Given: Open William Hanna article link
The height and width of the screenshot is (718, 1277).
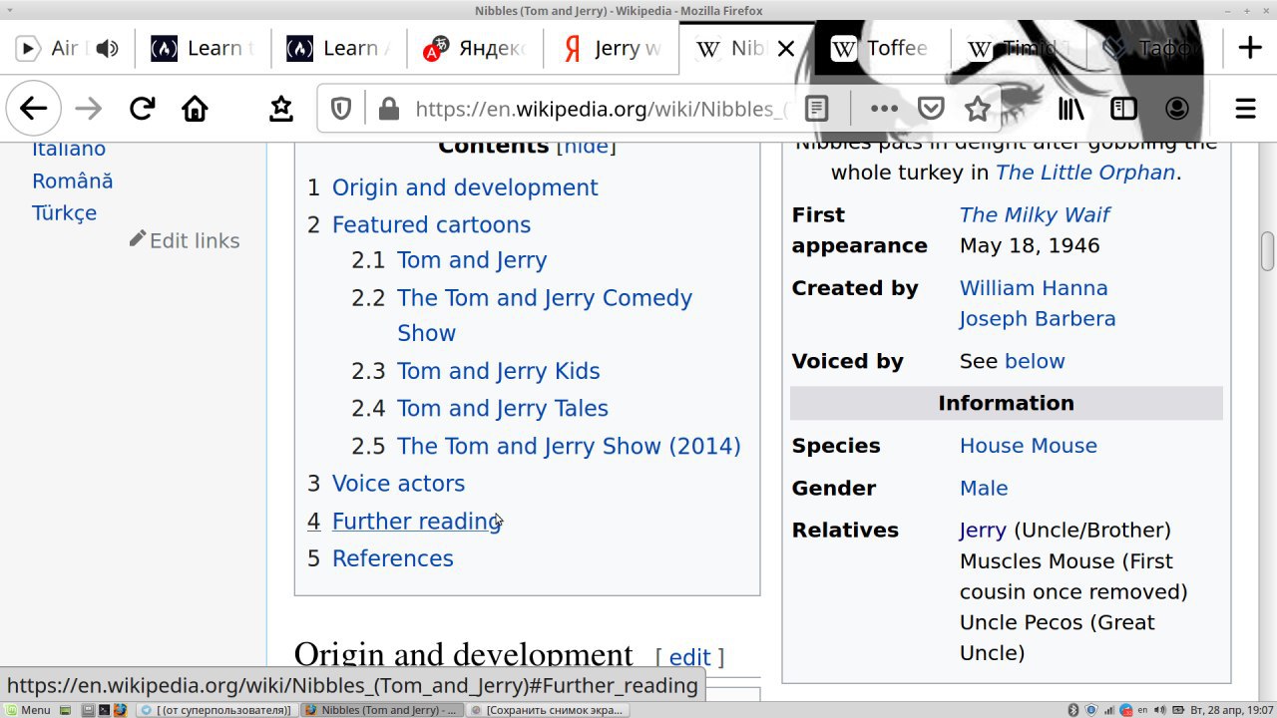Looking at the screenshot, I should 1034,288.
